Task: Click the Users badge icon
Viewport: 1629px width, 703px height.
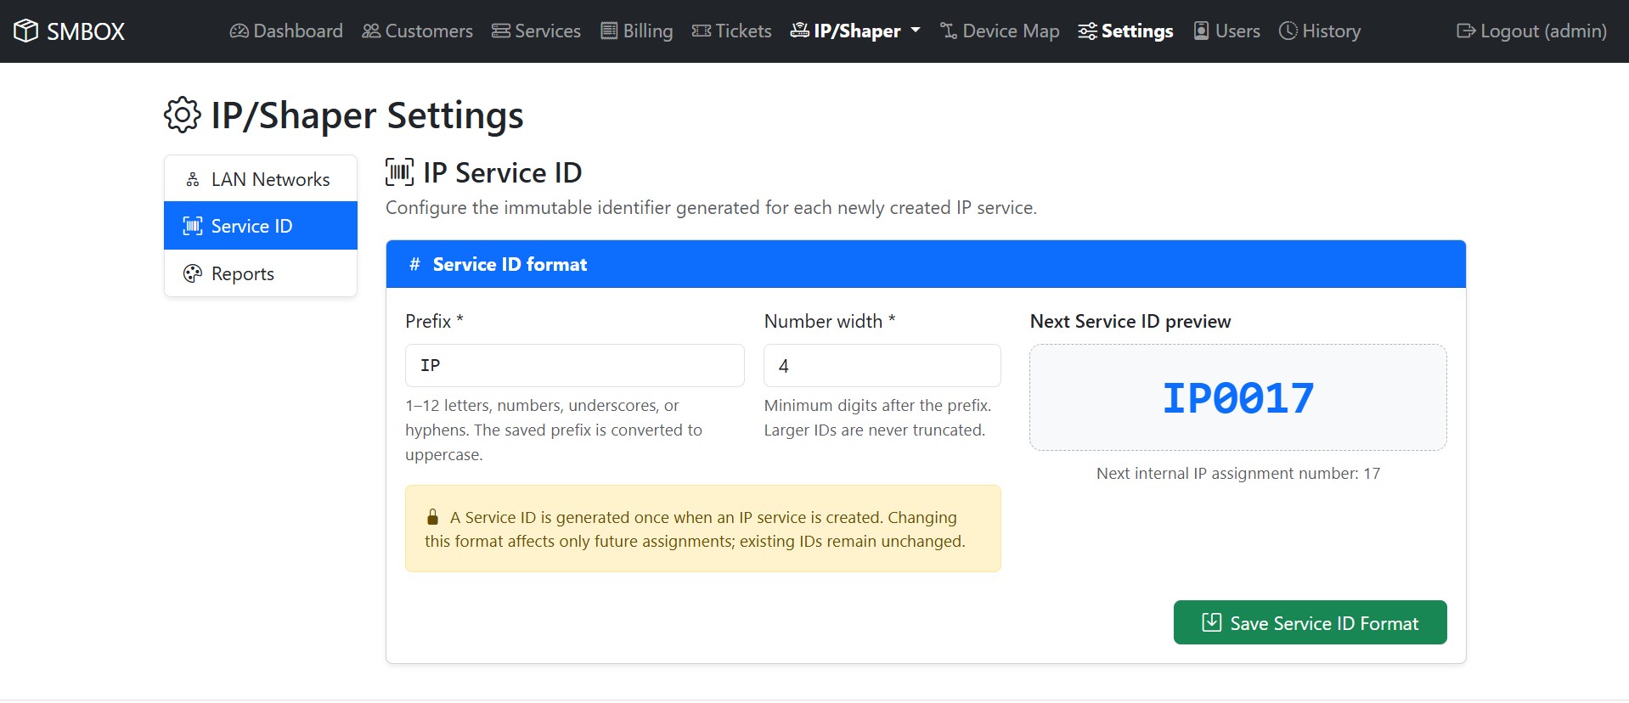Action: [1202, 31]
